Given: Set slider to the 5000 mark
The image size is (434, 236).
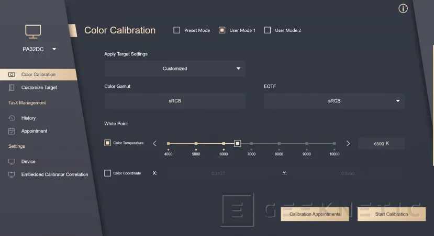Looking at the screenshot, I should tap(196, 144).
